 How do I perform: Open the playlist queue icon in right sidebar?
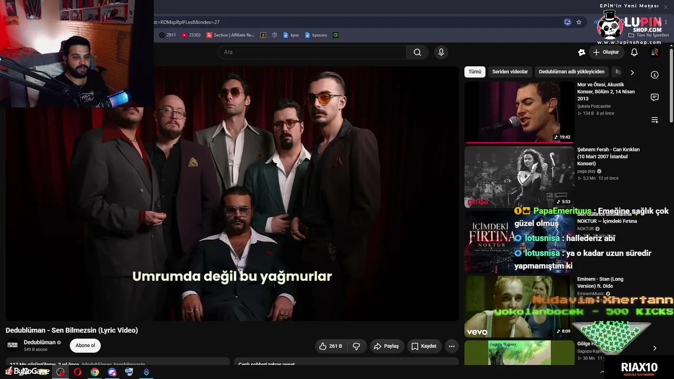pos(655,120)
